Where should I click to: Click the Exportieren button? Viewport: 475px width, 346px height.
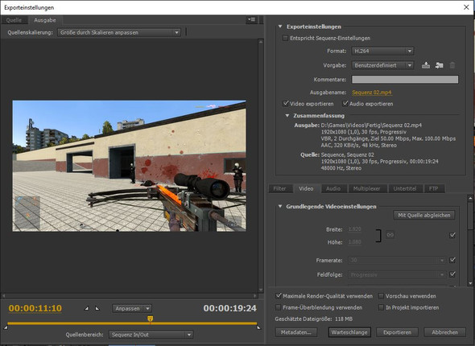coord(397,332)
